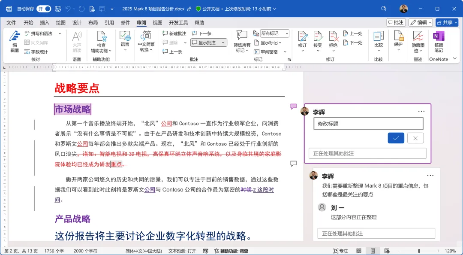Viewport: 463px width, 255px height.
Task: Open 中文简繁转换 tool
Action: click(x=146, y=41)
